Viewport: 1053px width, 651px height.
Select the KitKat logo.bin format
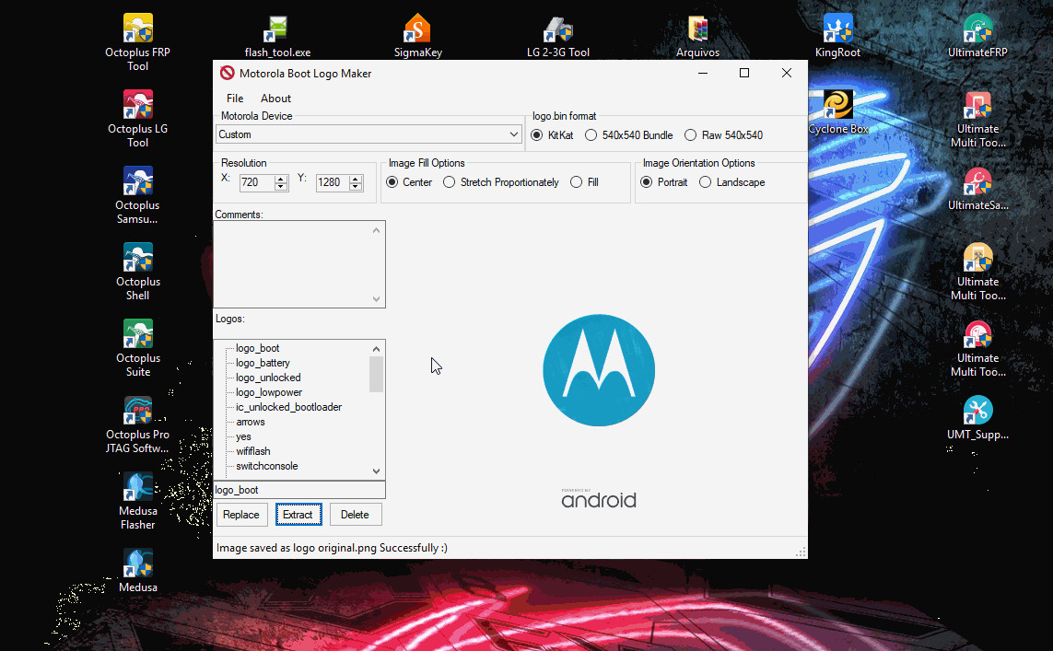552,135
